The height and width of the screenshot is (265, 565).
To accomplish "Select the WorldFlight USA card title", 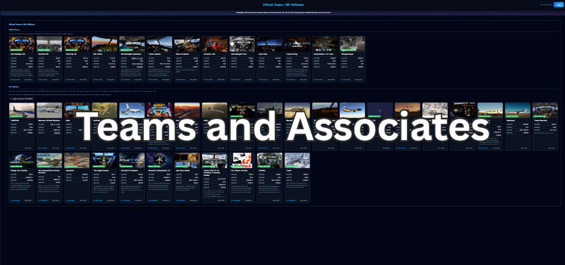I will [238, 54].
